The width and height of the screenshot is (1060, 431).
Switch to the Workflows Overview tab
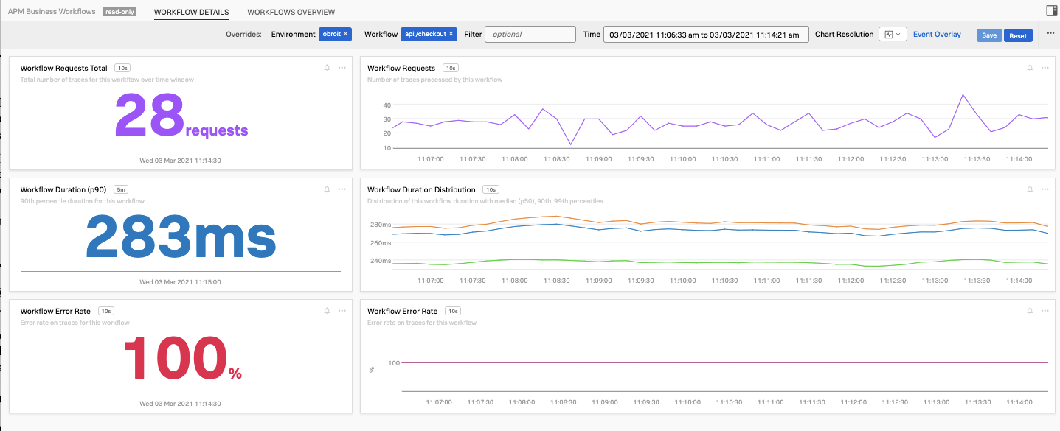point(291,13)
